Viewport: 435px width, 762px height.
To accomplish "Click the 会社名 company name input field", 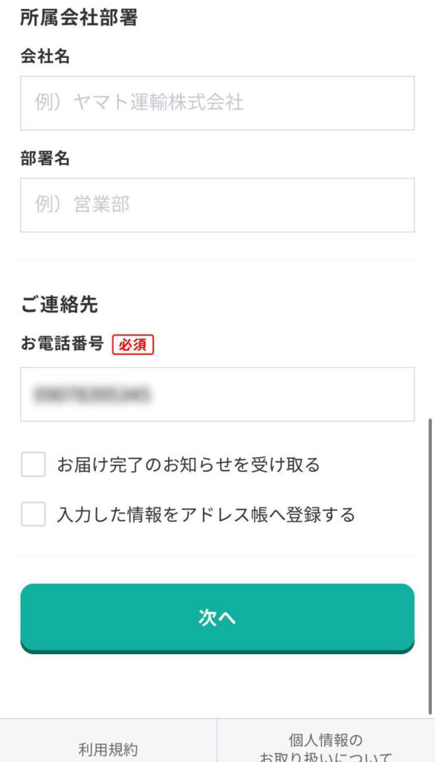I will [x=217, y=103].
